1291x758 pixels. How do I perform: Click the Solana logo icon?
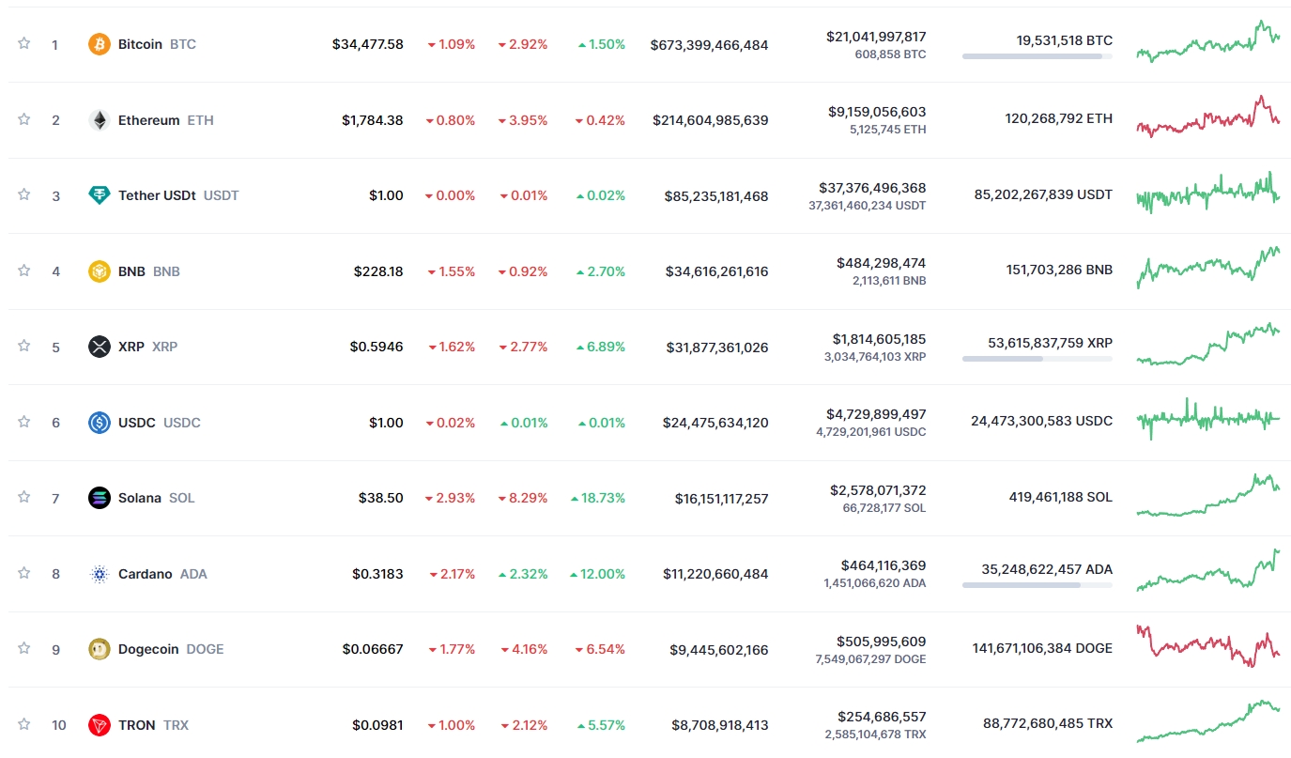point(99,498)
